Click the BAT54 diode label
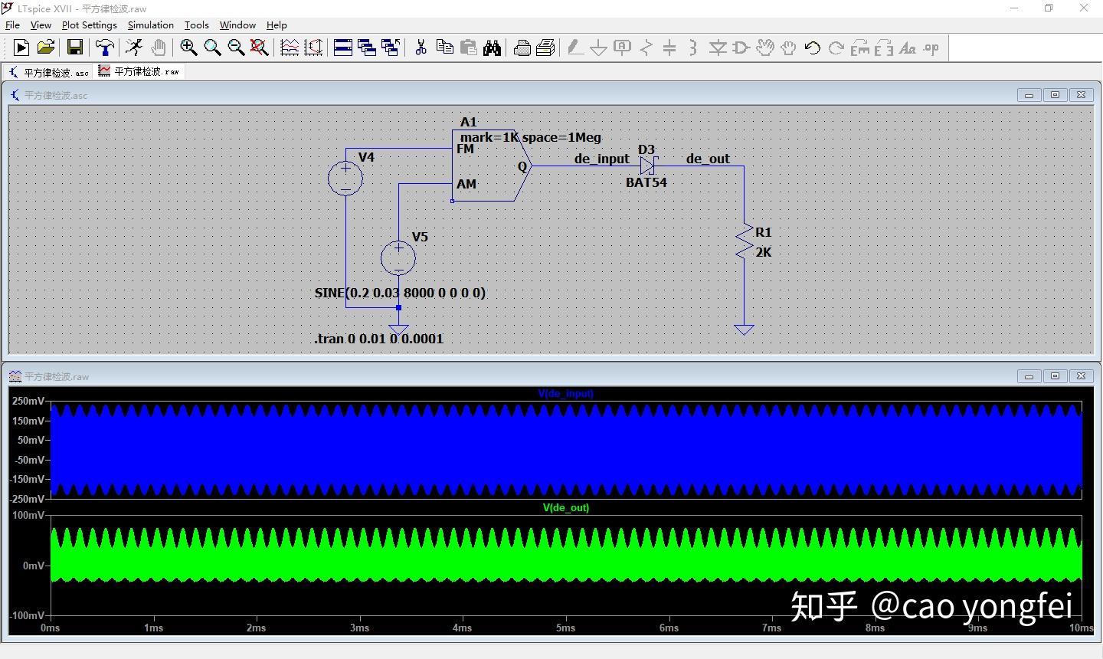This screenshot has height=659, width=1103. point(646,182)
